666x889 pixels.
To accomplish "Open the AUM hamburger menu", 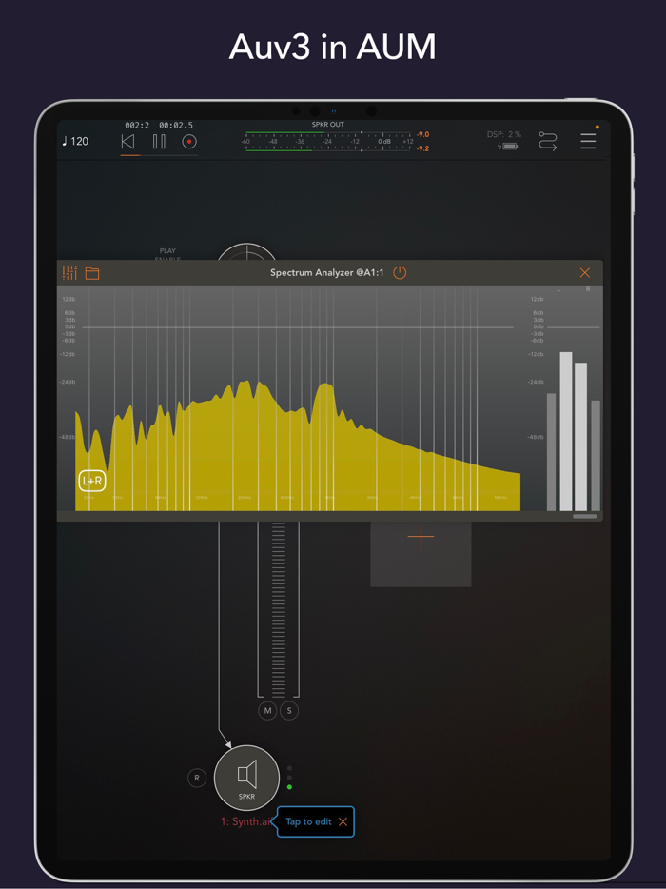I will pos(588,141).
